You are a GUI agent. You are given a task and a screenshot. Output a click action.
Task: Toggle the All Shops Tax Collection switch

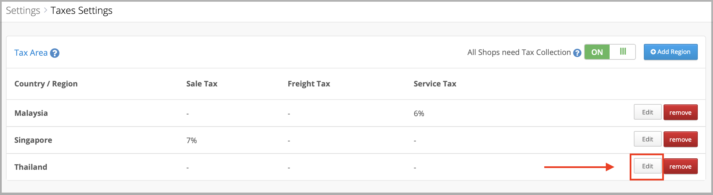tap(610, 52)
